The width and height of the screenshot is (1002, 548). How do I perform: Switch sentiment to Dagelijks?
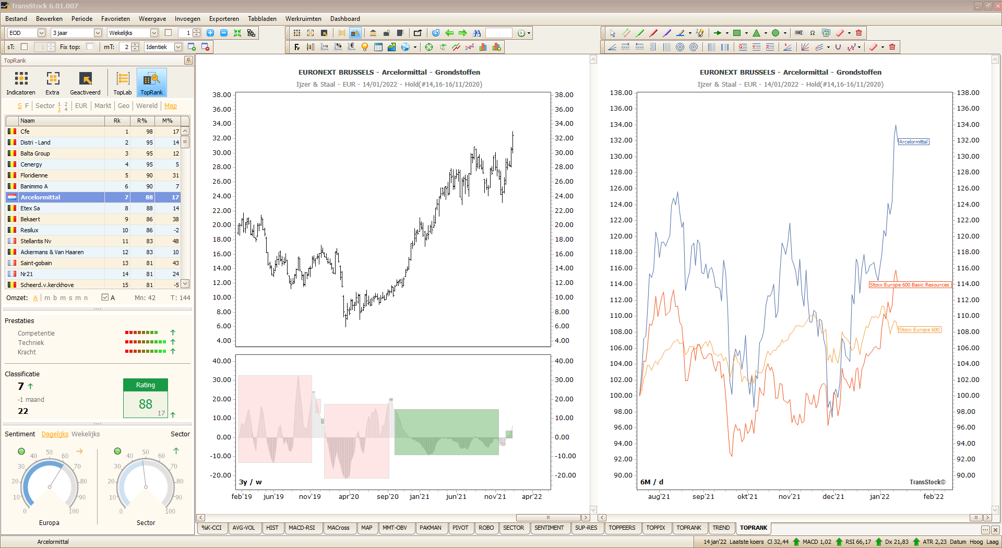tap(55, 434)
